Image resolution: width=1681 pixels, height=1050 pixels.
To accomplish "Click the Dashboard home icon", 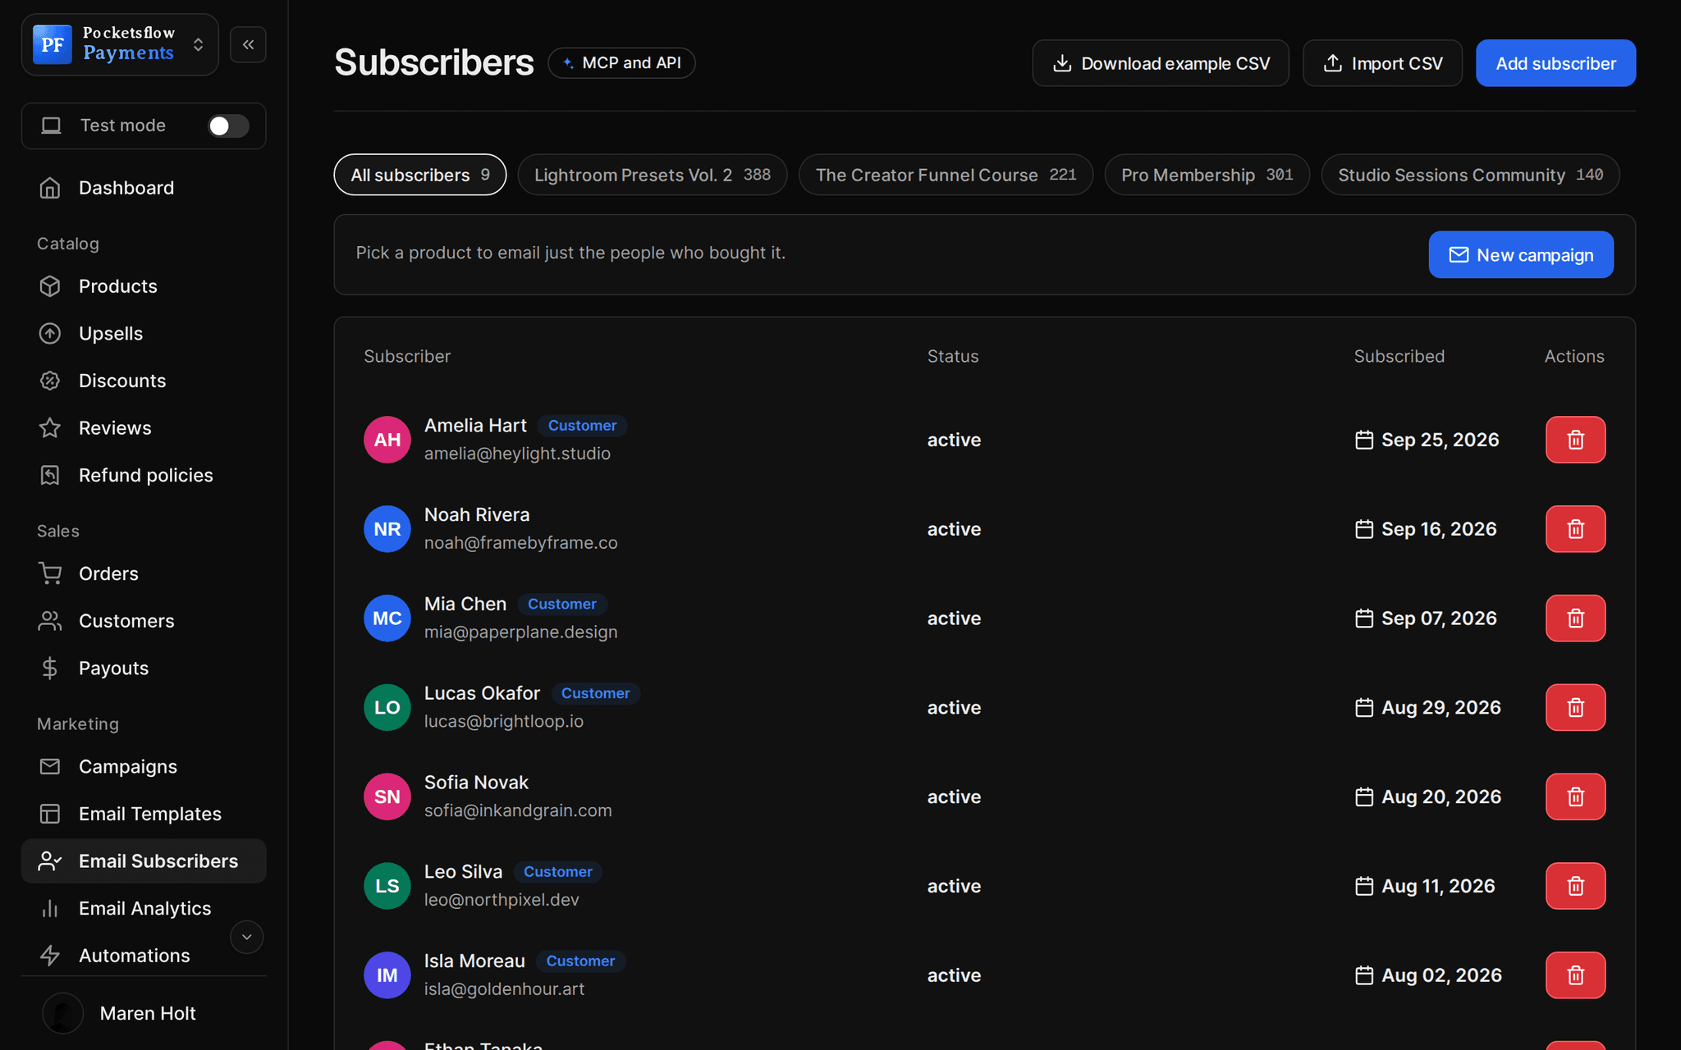I will coord(50,188).
